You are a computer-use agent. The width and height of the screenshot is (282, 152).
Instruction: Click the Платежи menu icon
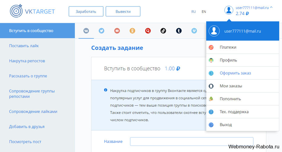pyautogui.click(x=211, y=47)
